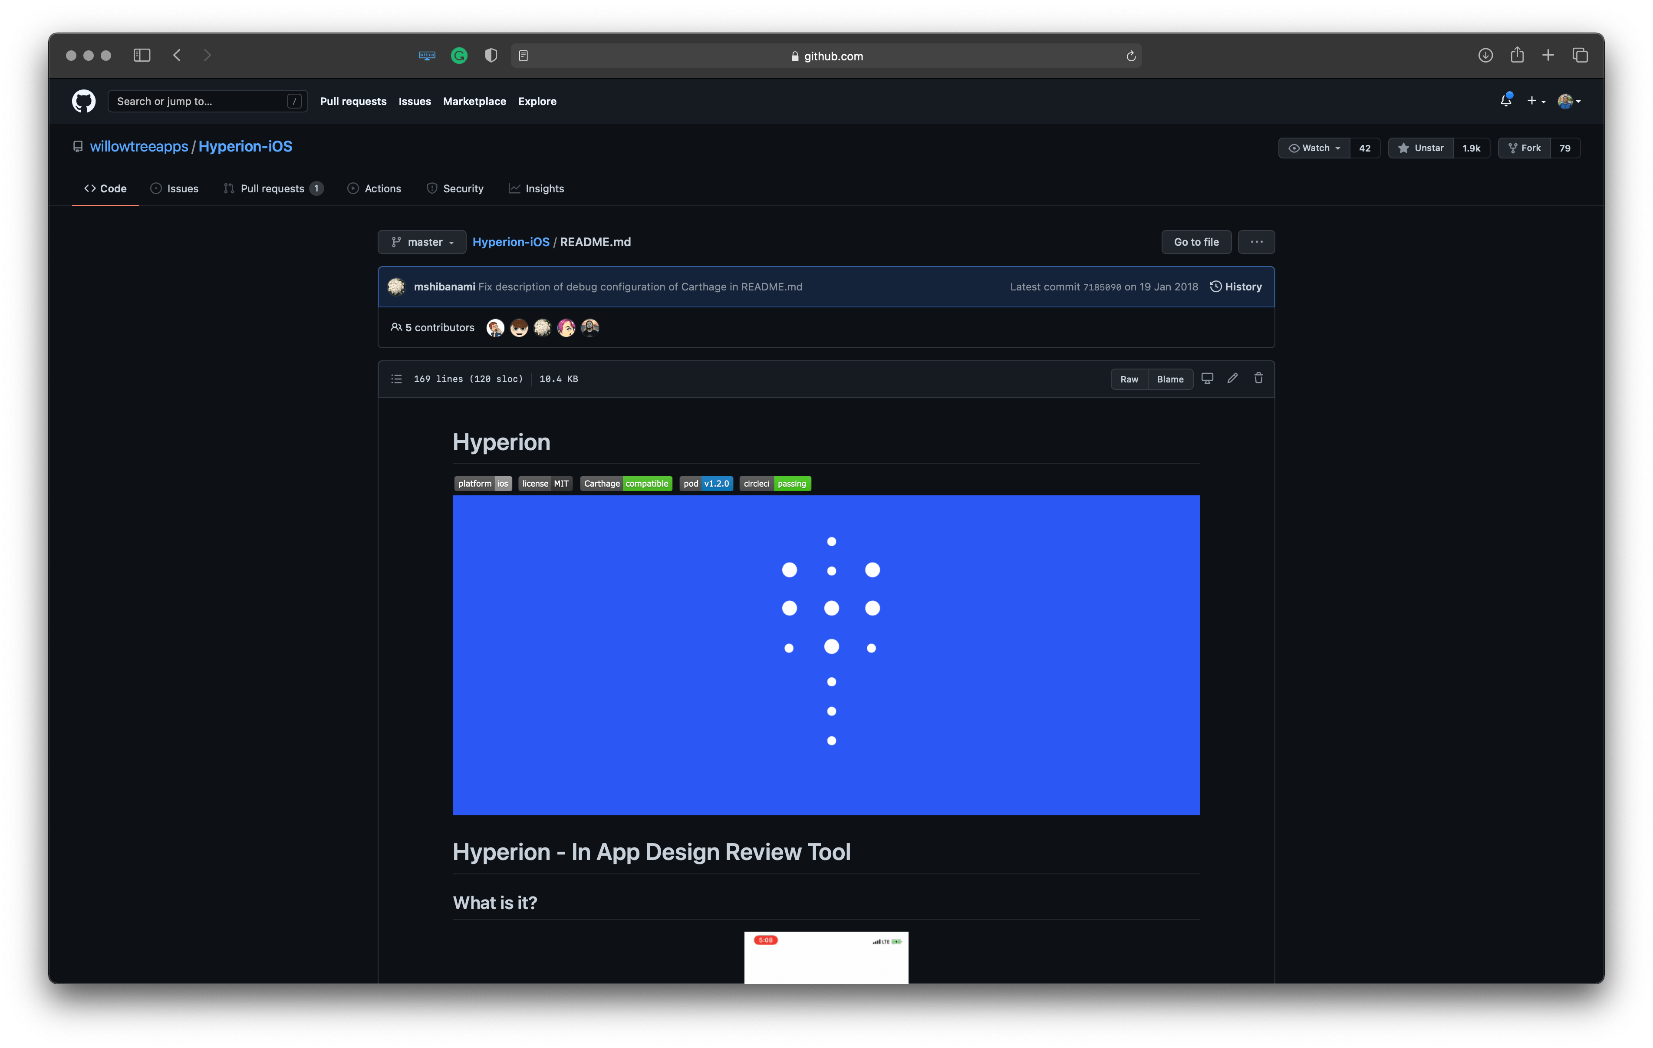Open Explore in the top navigation
The image size is (1653, 1048).
pyautogui.click(x=537, y=101)
